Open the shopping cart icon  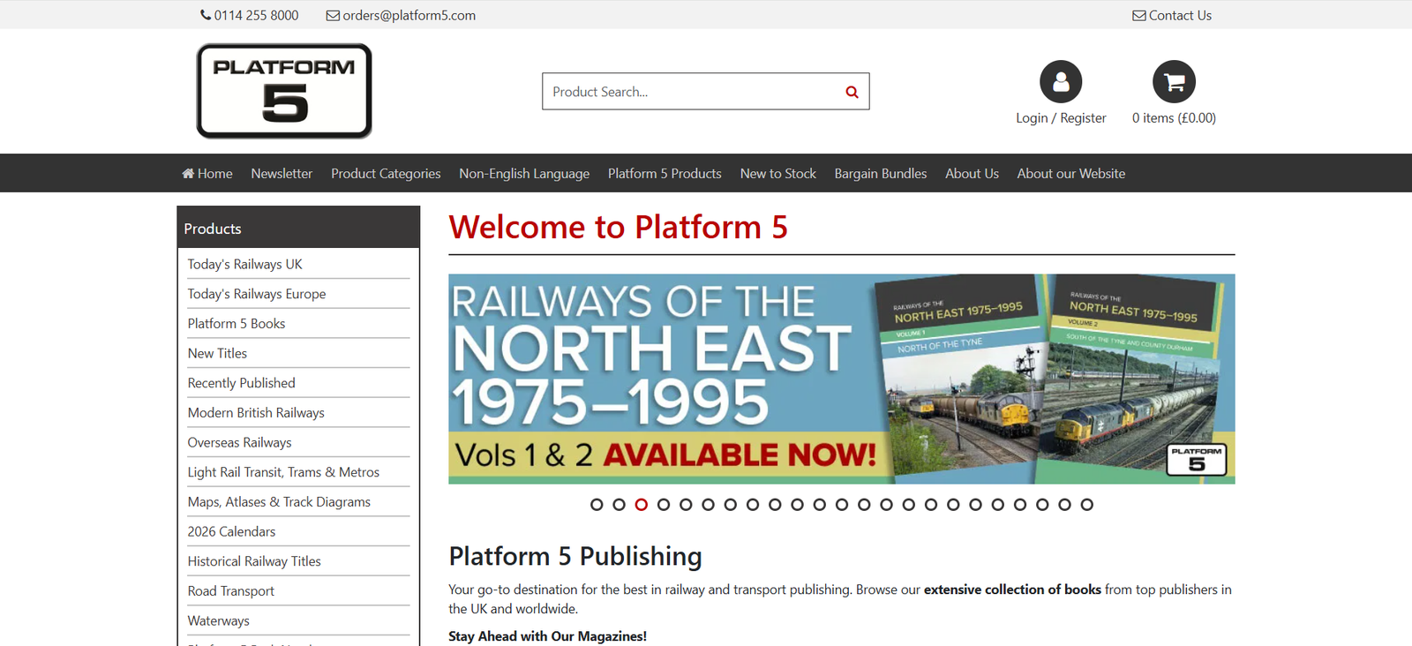(x=1174, y=82)
